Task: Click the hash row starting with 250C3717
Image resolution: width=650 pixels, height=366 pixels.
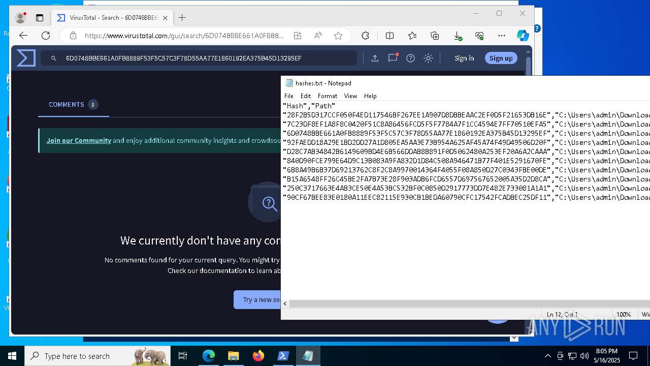Action: (466, 188)
